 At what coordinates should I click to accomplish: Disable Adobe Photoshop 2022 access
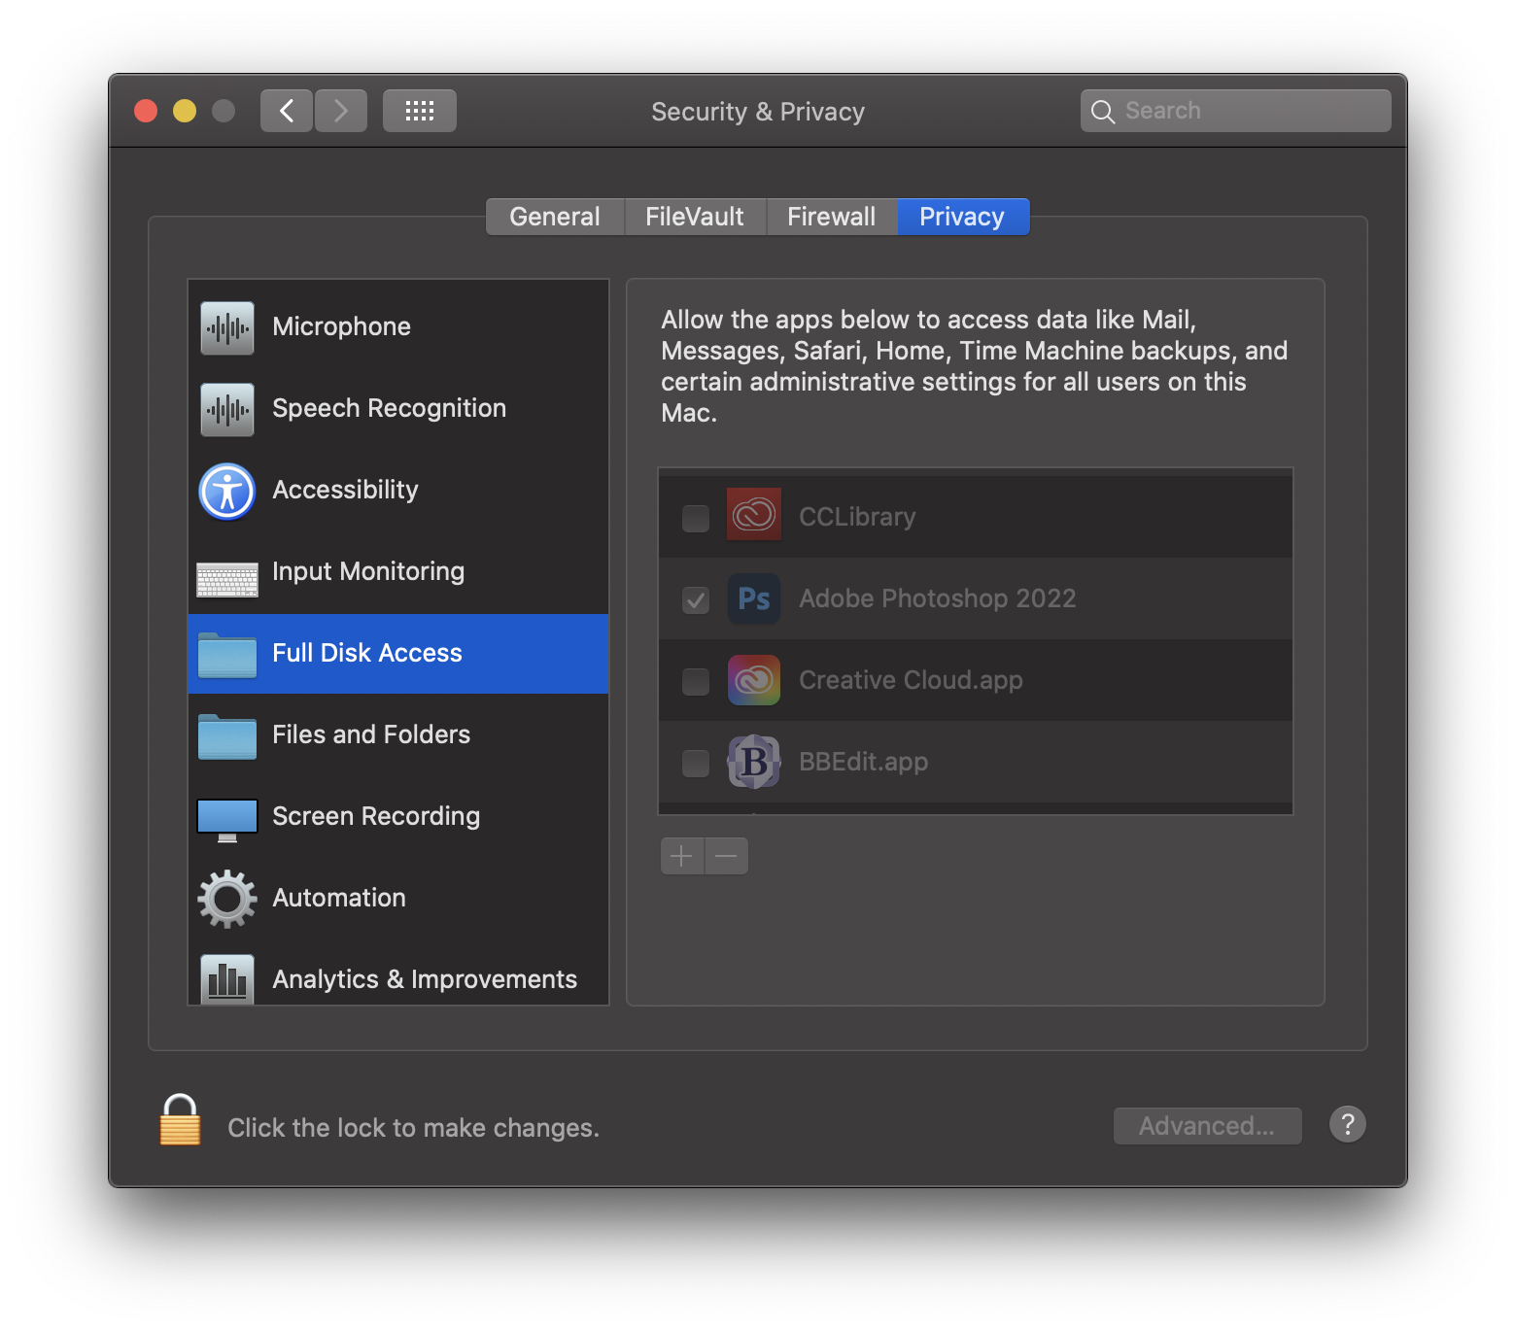click(694, 600)
